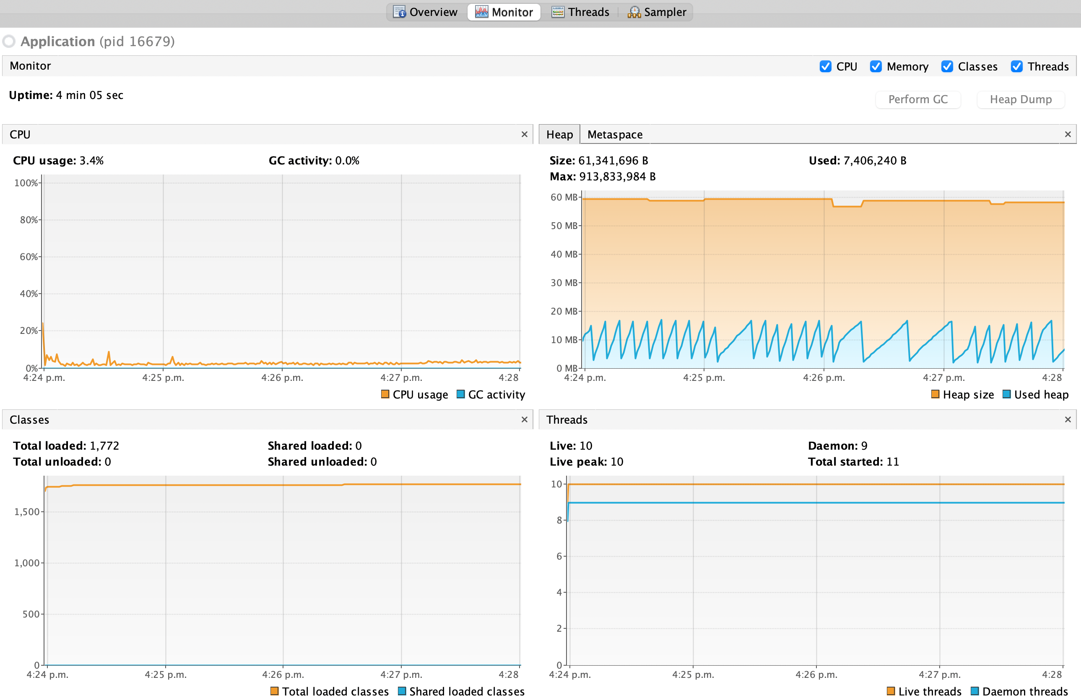Switch to the Metaspace tab

[614, 134]
